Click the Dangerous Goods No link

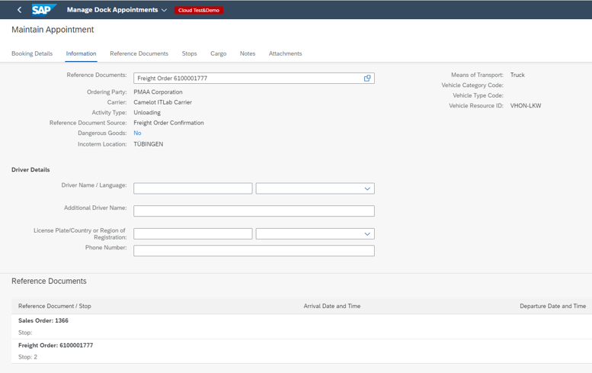[x=137, y=133]
